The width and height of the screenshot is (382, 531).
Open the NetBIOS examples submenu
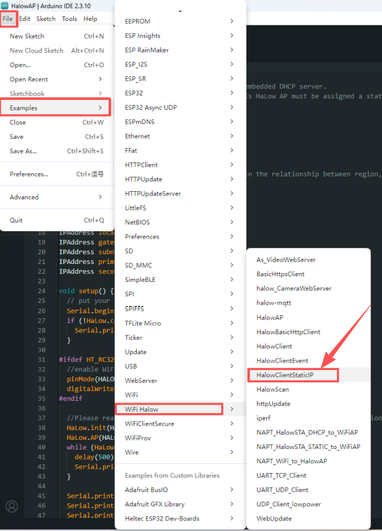[180, 222]
